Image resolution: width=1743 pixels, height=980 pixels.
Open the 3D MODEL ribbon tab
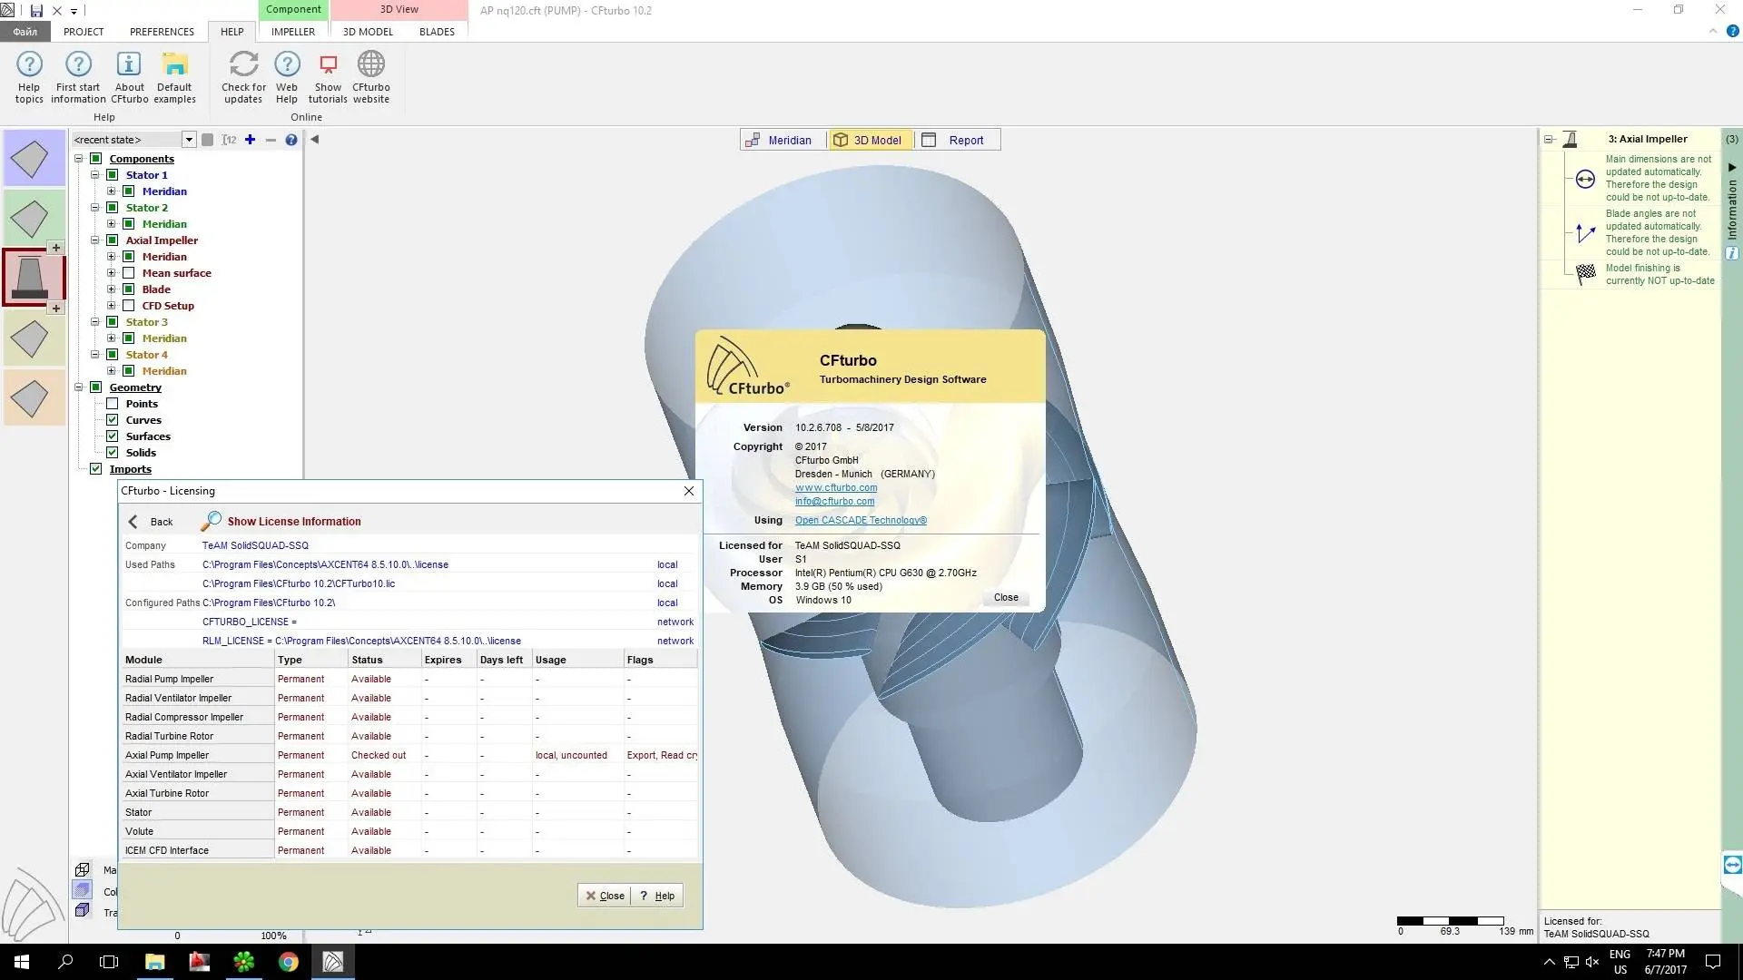coord(368,32)
